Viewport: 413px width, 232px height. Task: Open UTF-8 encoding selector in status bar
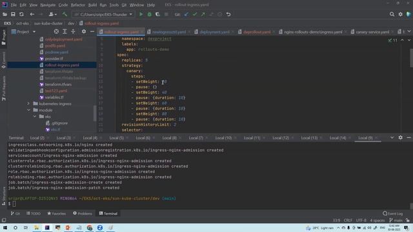tap(361, 220)
